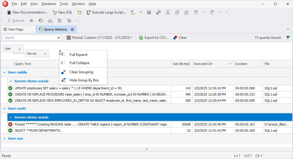Click Export to CSV button
This screenshot has width=293, height=159.
[x=154, y=38]
